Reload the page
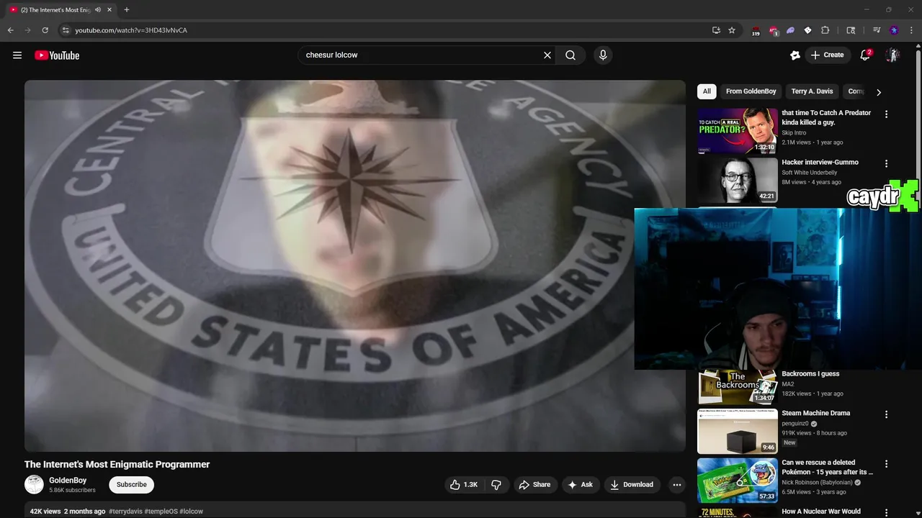The width and height of the screenshot is (922, 518). click(x=45, y=30)
